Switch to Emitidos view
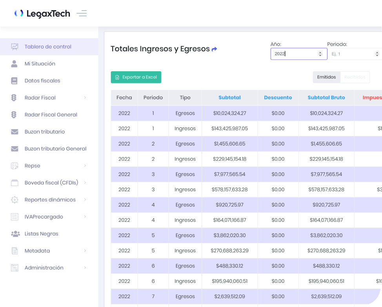 (x=326, y=77)
